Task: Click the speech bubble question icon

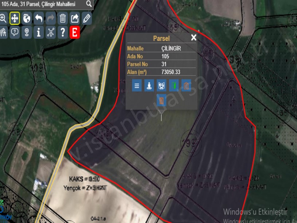Action: 15,32
